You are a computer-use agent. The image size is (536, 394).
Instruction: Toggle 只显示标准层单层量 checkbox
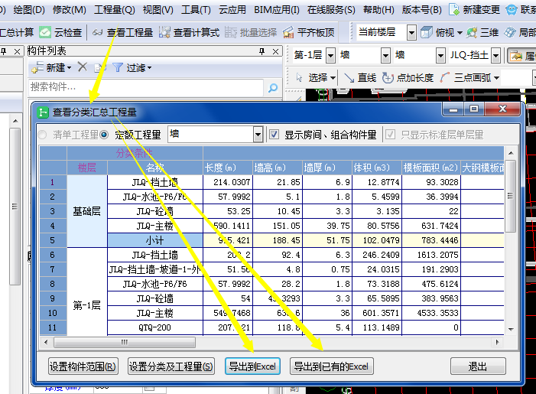pyautogui.click(x=390, y=135)
